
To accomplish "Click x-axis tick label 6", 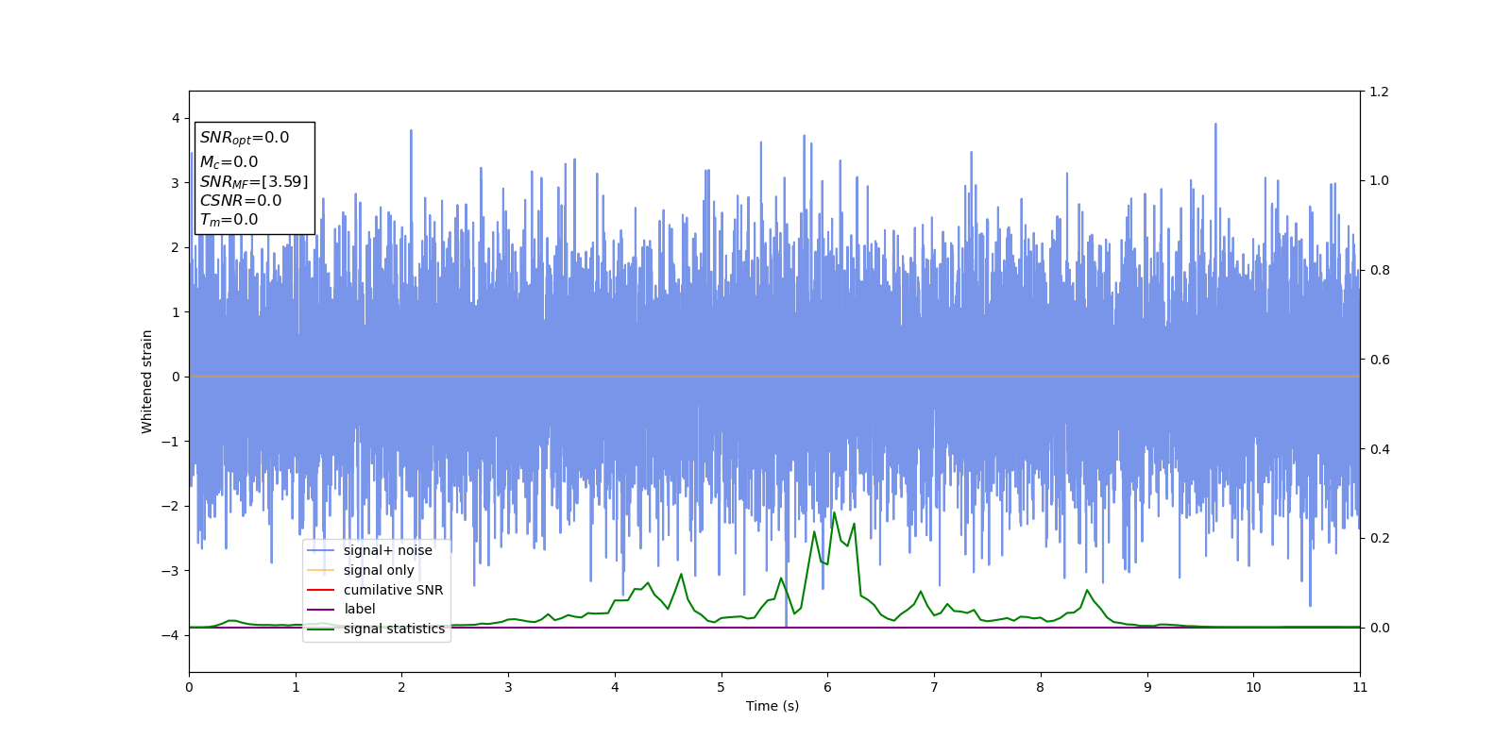I will pos(827,687).
